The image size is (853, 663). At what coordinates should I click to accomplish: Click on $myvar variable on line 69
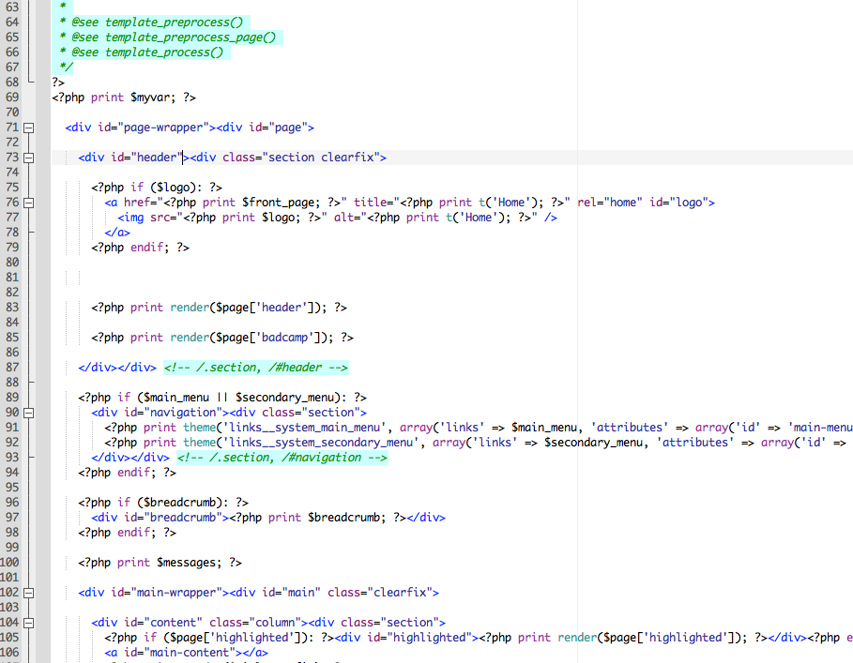149,98
